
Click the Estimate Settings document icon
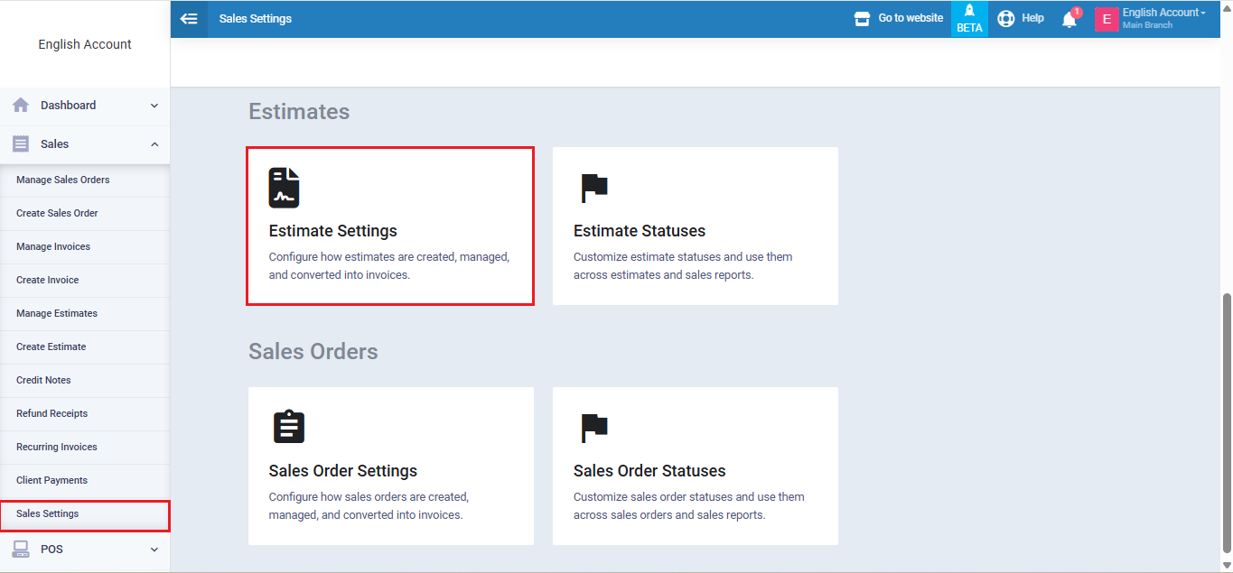pyautogui.click(x=284, y=188)
